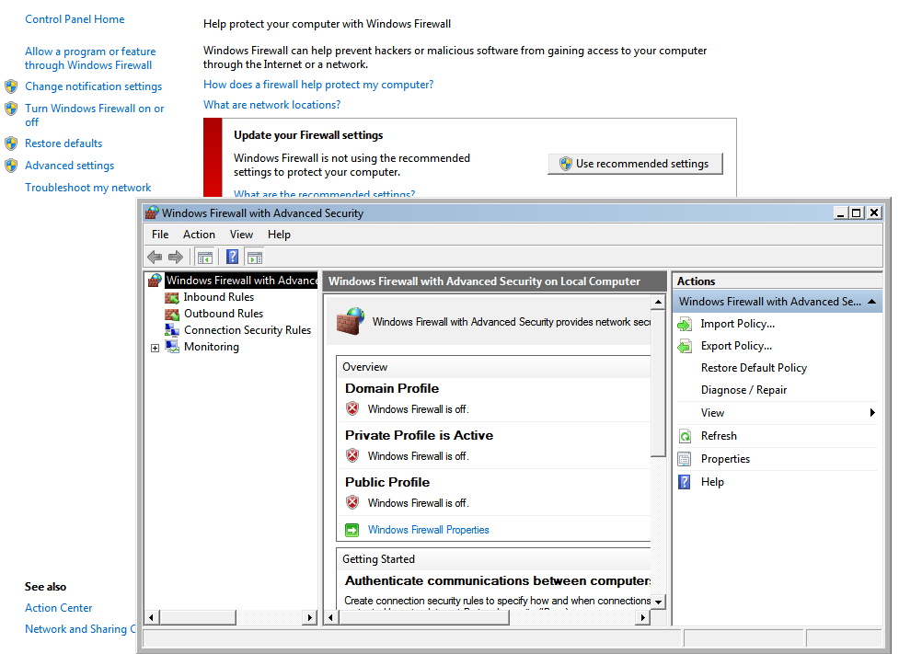Click the Export Policy green arrow icon
This screenshot has height=654, width=899.
685,346
